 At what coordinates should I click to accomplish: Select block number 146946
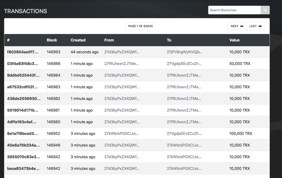53,145
